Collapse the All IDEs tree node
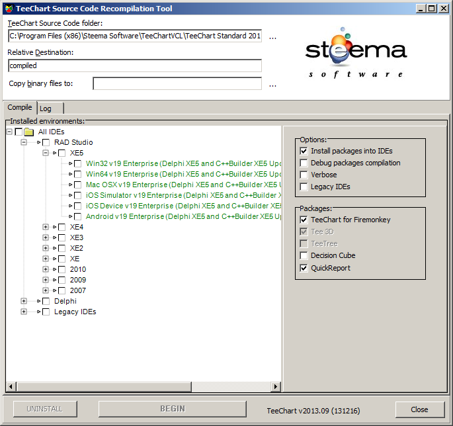This screenshot has width=453, height=426. coord(9,132)
